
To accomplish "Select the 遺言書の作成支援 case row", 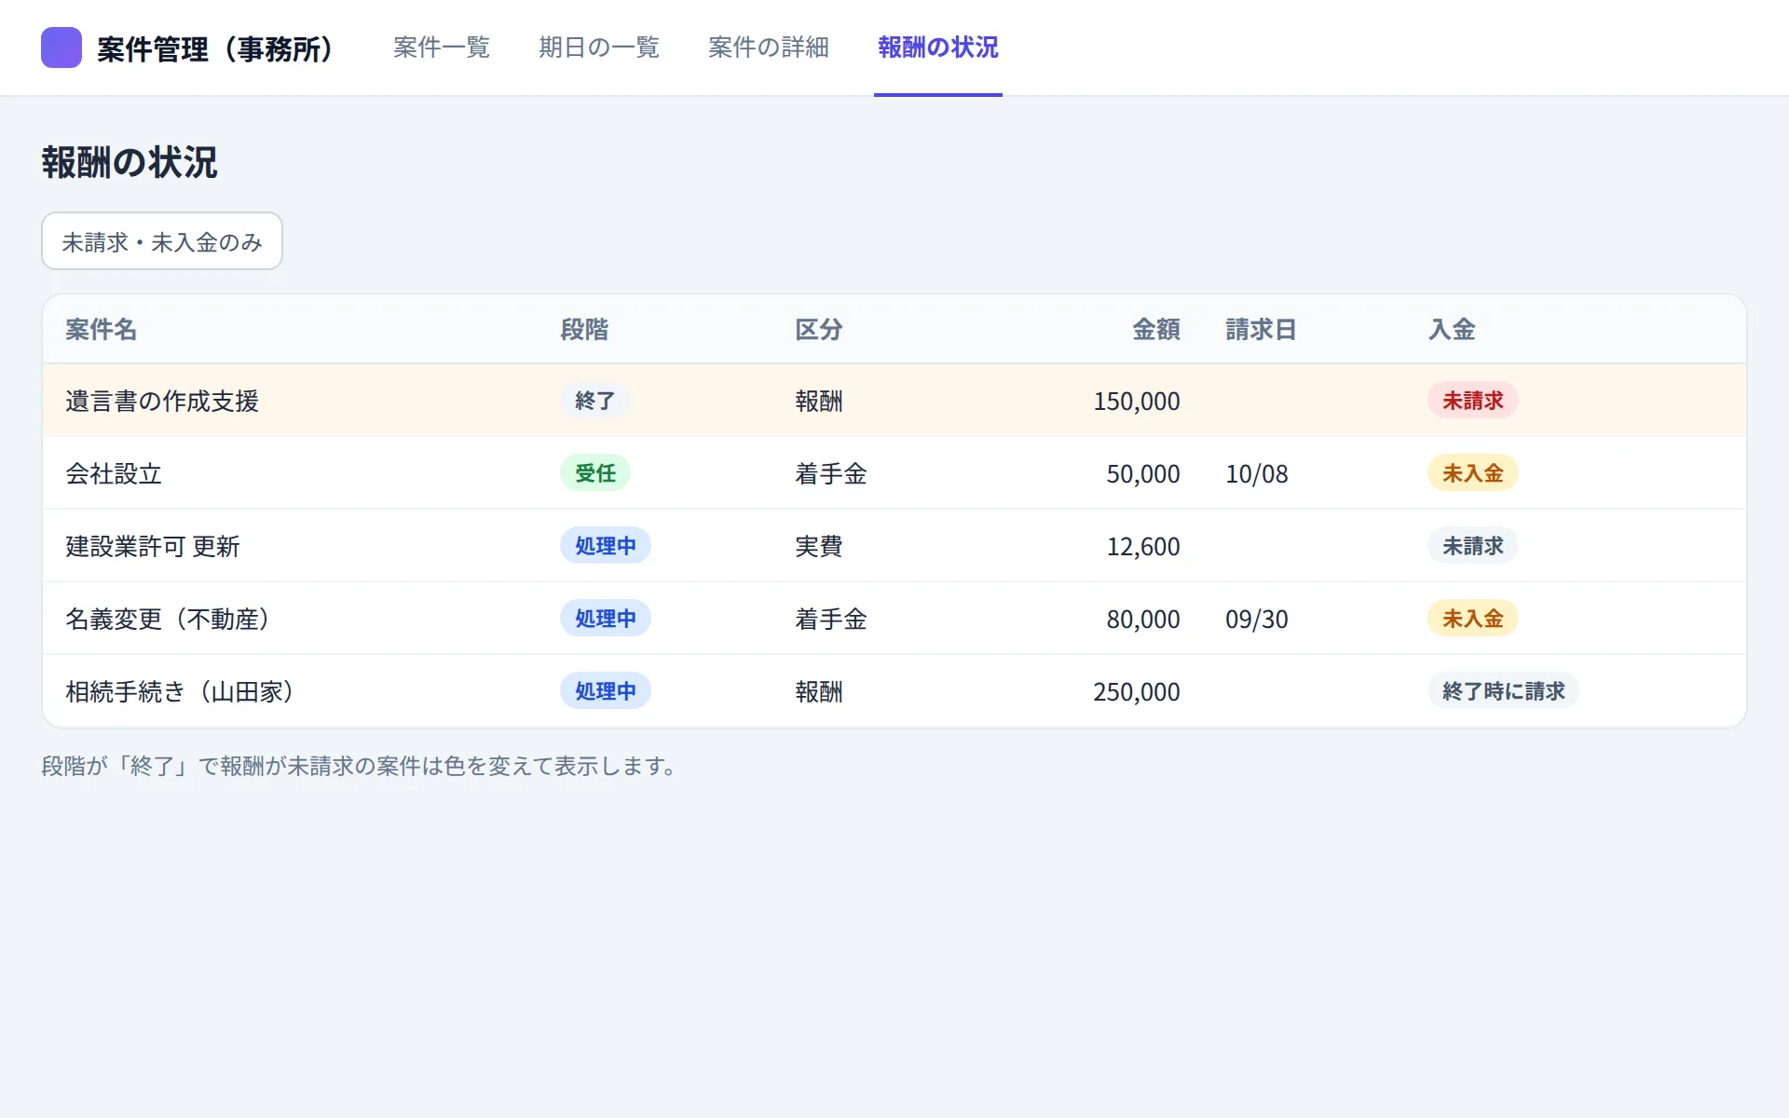I will 894,401.
